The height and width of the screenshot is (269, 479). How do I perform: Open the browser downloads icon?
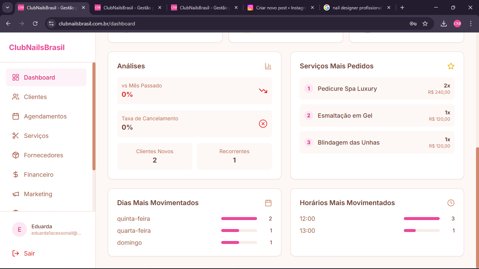coord(444,24)
